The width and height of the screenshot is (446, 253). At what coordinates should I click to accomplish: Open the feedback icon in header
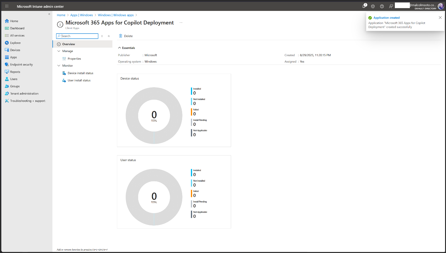[x=391, y=6]
